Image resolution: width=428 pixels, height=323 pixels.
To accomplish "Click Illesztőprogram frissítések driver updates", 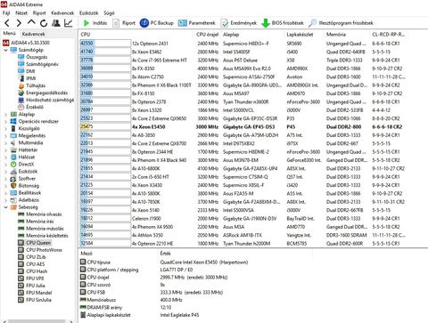I will [341, 23].
